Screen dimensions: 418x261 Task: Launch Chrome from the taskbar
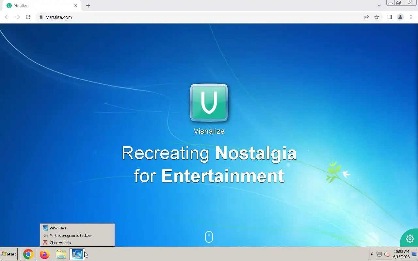[28, 254]
